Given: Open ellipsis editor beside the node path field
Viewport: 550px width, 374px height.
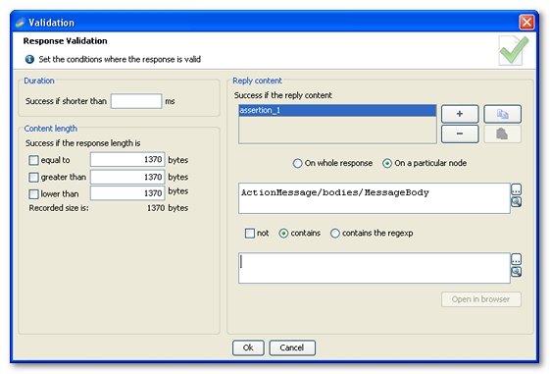Looking at the screenshot, I should [516, 189].
